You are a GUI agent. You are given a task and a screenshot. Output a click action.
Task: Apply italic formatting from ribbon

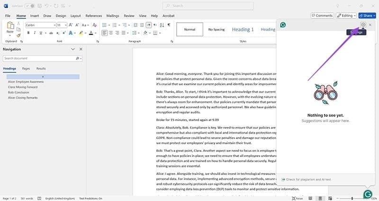tap(35, 33)
